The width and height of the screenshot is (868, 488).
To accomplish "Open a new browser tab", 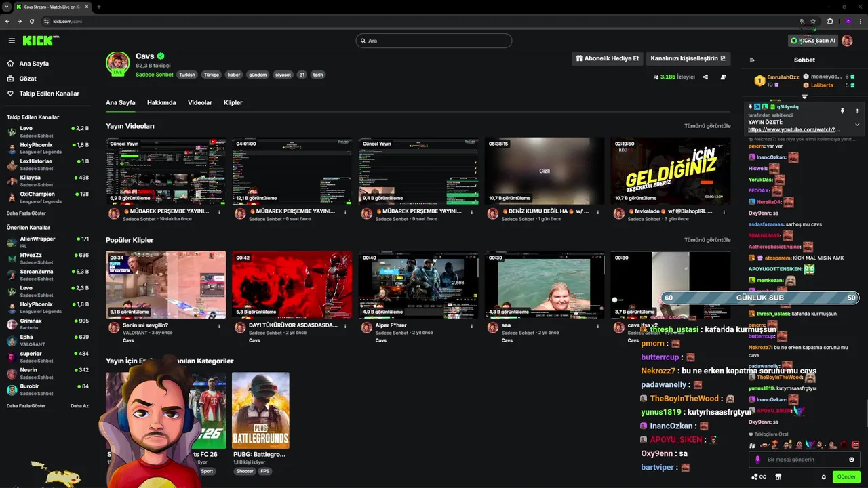I will (x=98, y=7).
